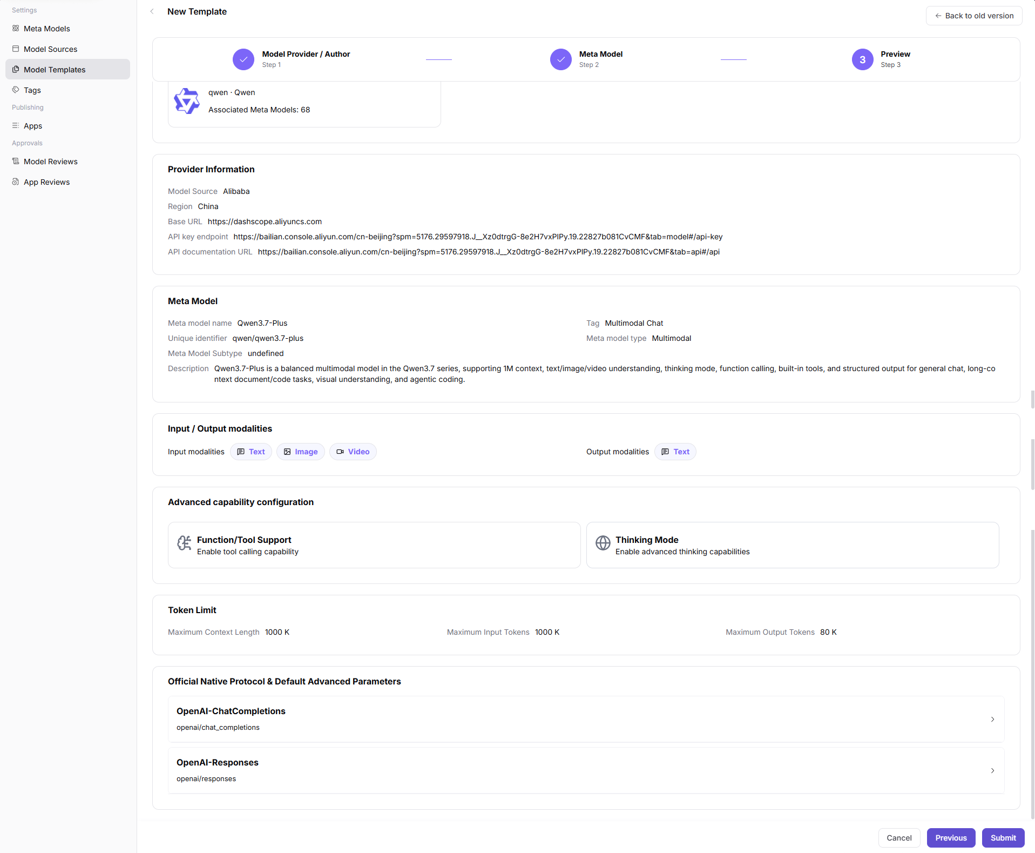Click the Model Provider / Author step label
The height and width of the screenshot is (853, 1035).
[306, 54]
